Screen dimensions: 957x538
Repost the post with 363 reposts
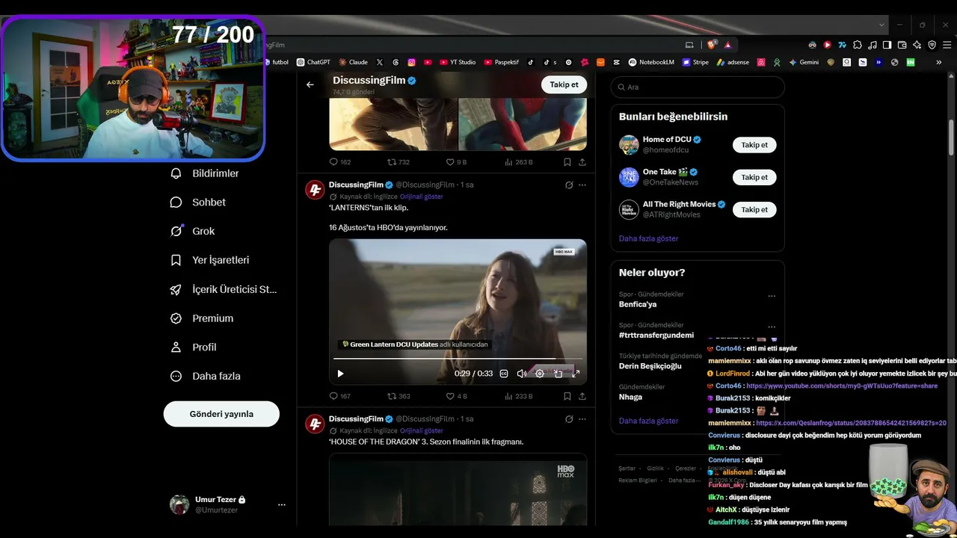tap(399, 396)
